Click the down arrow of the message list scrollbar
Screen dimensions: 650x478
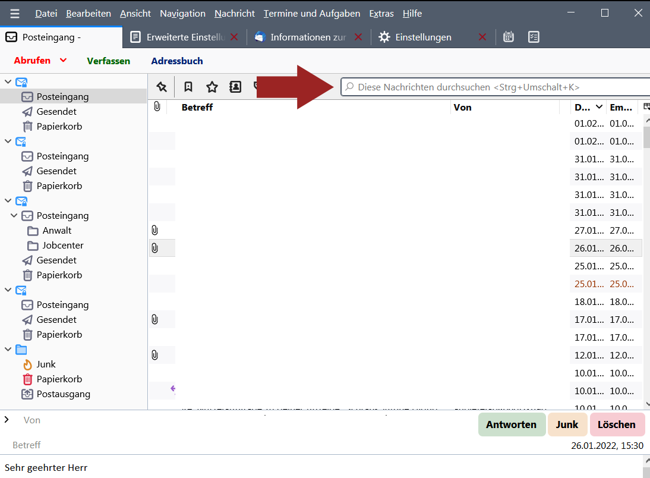point(648,404)
